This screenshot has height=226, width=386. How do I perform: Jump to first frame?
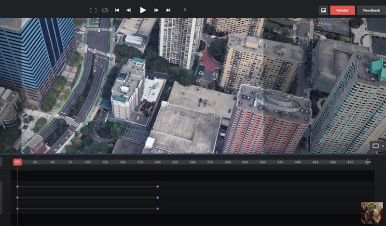[x=117, y=10]
